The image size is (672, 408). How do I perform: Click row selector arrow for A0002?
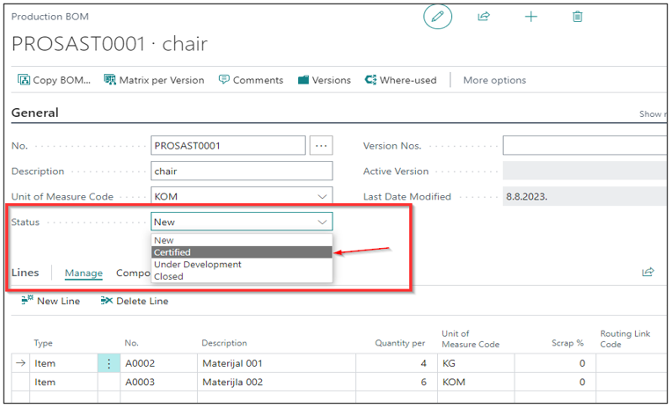point(20,363)
